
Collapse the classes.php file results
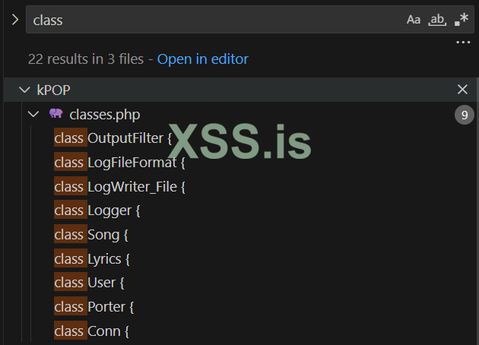[33, 114]
